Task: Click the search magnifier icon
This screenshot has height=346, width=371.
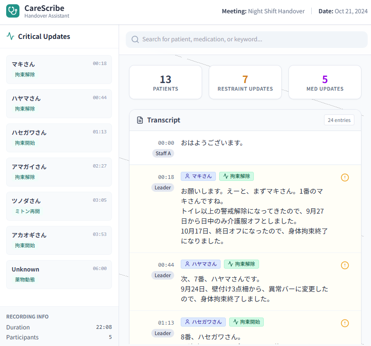Action: click(x=135, y=39)
